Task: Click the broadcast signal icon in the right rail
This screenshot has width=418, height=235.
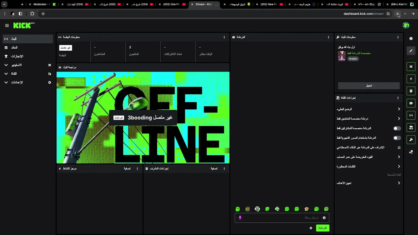Action: (411, 115)
